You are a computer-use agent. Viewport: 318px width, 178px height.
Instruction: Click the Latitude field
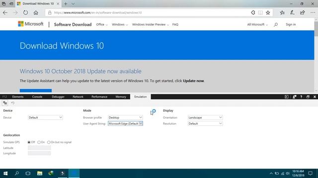click(39, 148)
